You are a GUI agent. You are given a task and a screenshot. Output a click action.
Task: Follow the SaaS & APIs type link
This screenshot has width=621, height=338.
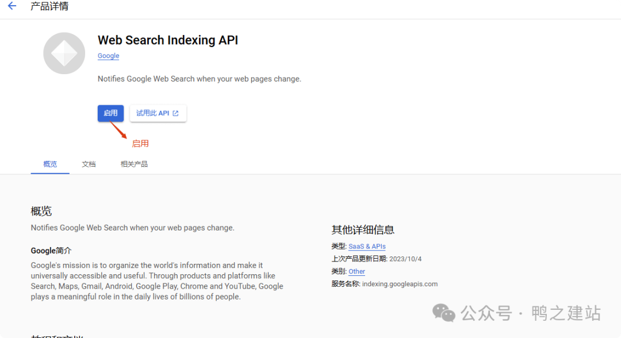[367, 246]
